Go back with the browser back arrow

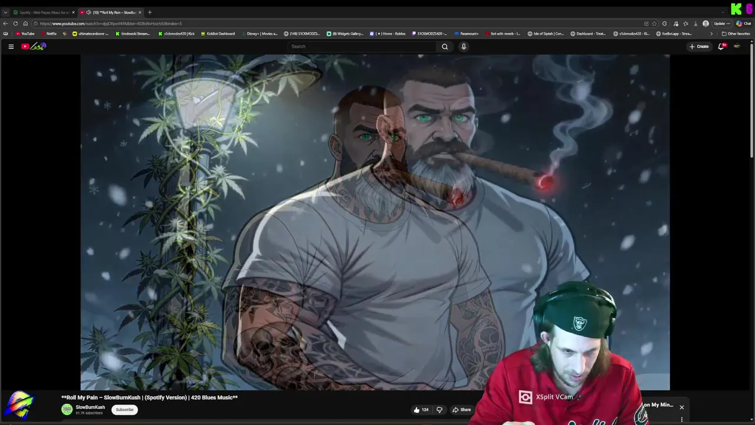(6, 24)
